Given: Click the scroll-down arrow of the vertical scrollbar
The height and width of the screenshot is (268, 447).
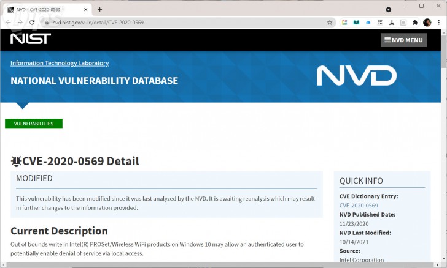Looking at the screenshot, I should [444, 259].
